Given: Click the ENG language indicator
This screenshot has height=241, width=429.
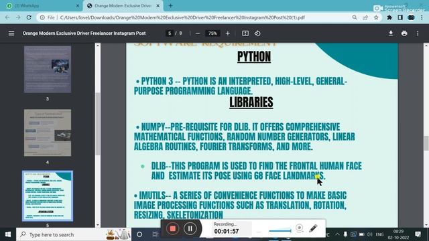Looking at the screenshot, I should [380, 234].
